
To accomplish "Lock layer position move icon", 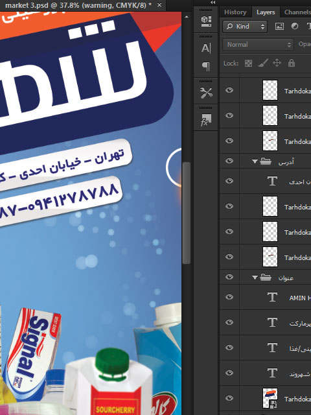I will pos(277,64).
